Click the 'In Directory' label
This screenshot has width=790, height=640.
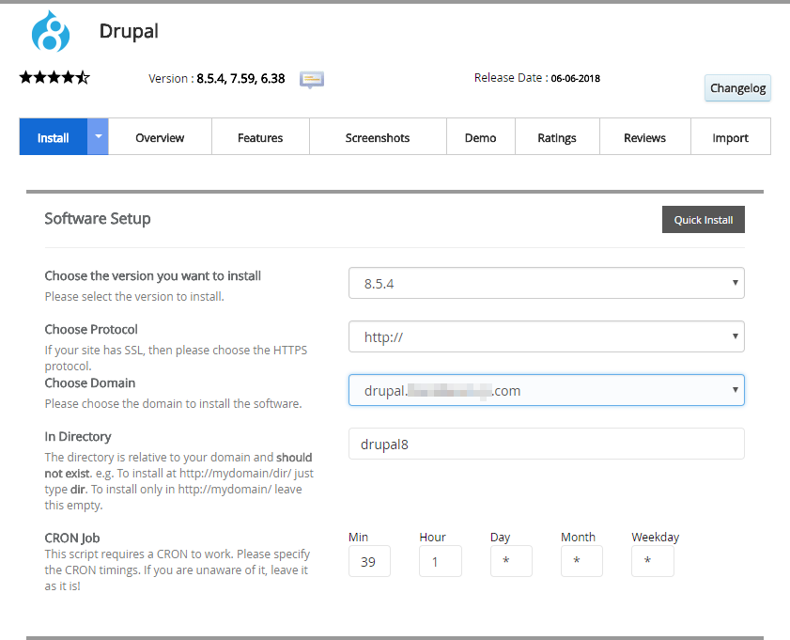[78, 436]
